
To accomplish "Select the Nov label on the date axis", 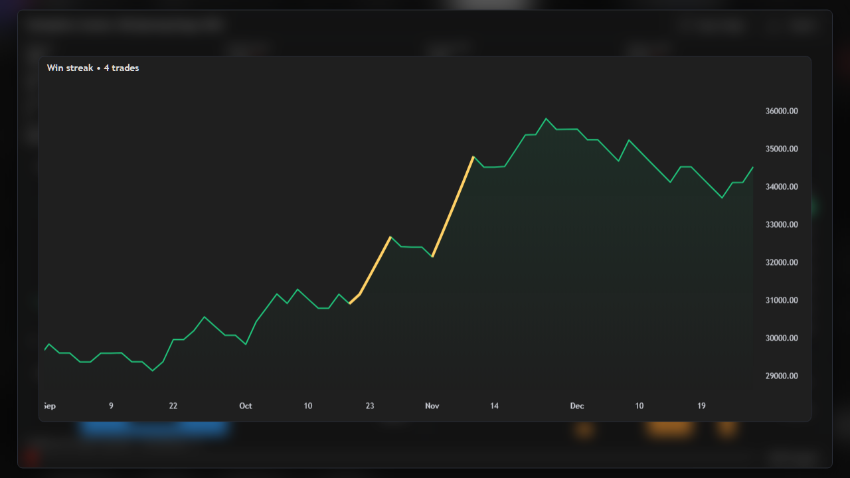I will pyautogui.click(x=432, y=406).
